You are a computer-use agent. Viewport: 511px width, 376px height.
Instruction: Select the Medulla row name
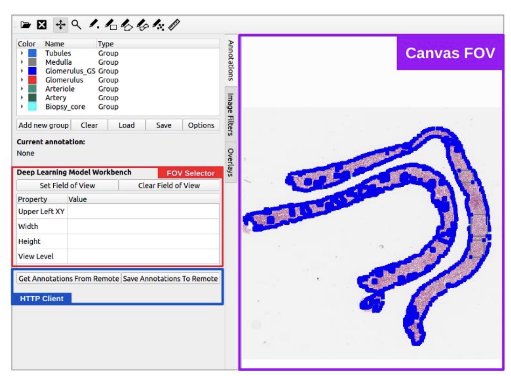59,62
